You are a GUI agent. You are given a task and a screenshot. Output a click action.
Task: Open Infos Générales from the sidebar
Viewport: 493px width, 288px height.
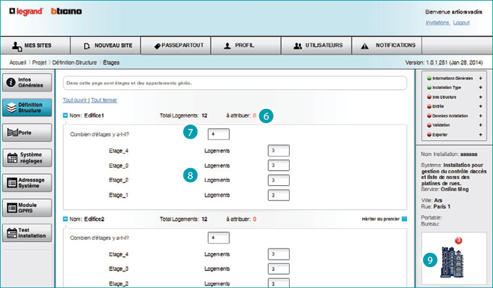click(x=28, y=83)
